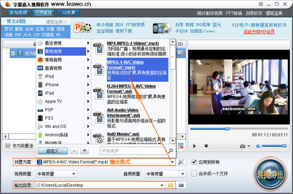Expand the 视频质量 dropdown
The image size is (293, 194).
click(74, 174)
